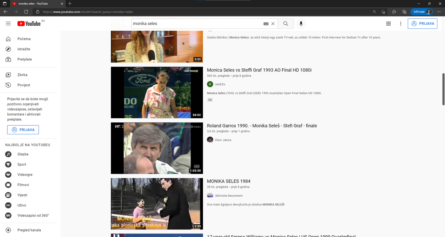
Task: Click the tab actions icon at window corner
Action: pyautogui.click(x=5, y=3)
